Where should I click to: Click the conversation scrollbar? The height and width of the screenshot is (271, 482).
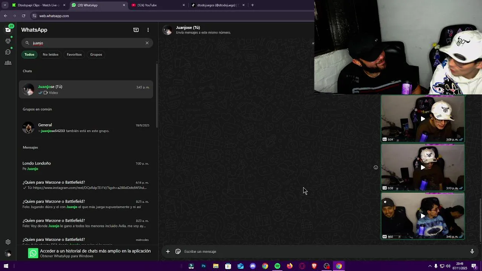[480, 220]
